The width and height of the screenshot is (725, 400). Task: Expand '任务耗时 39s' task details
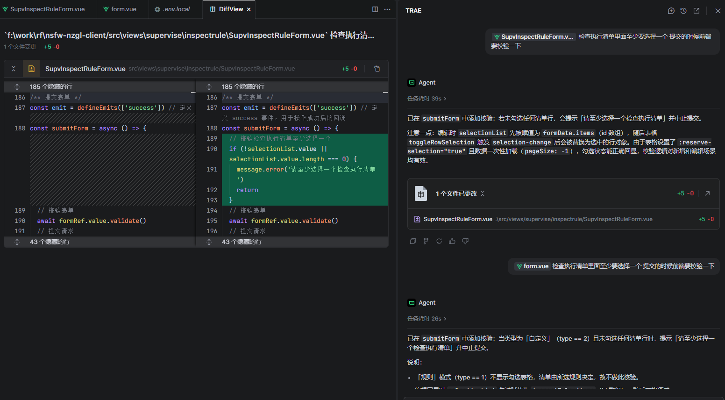tap(427, 99)
